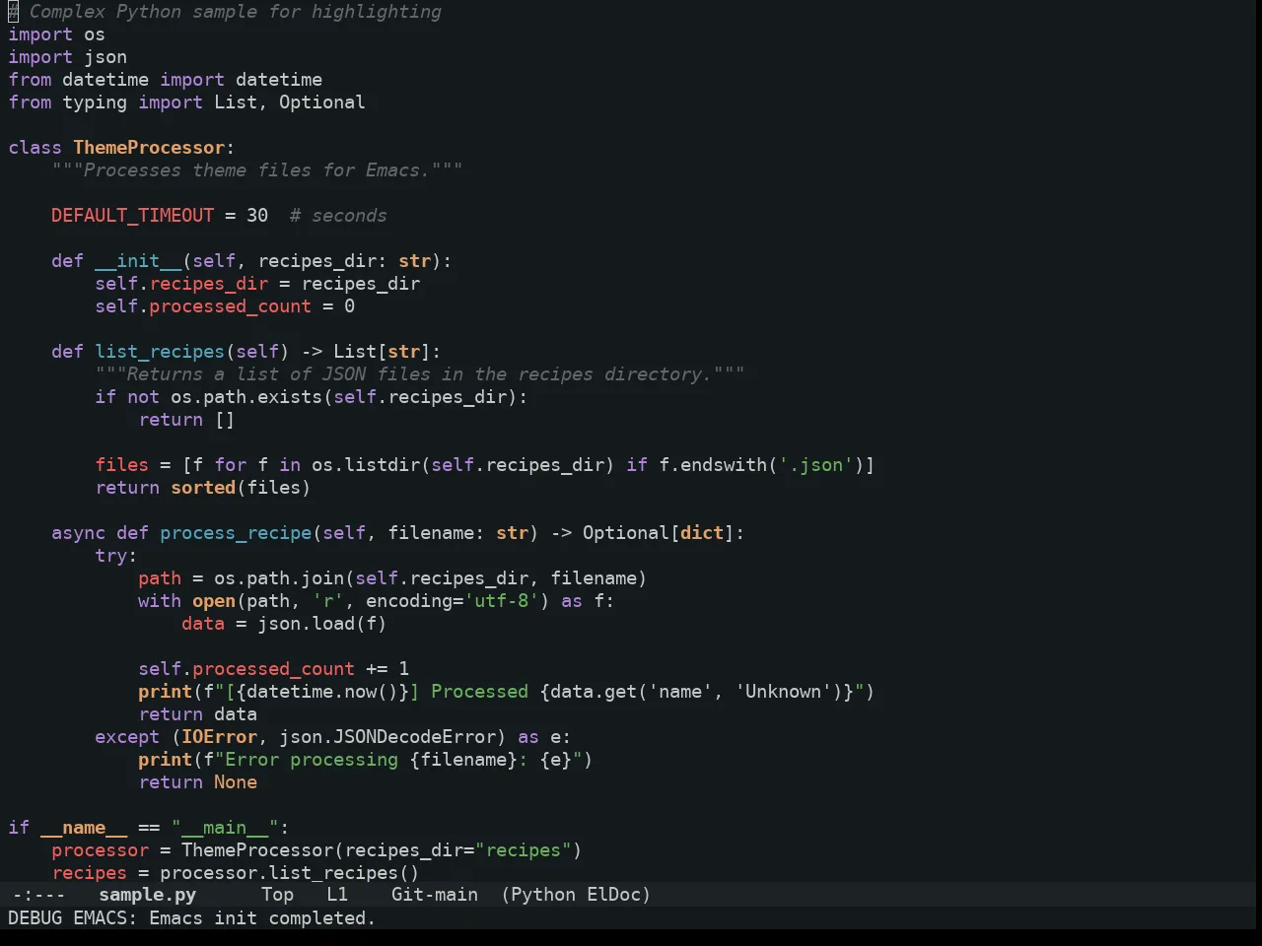Click 'from typing import List, Optional' line
The width and height of the screenshot is (1262, 946).
[x=187, y=102]
